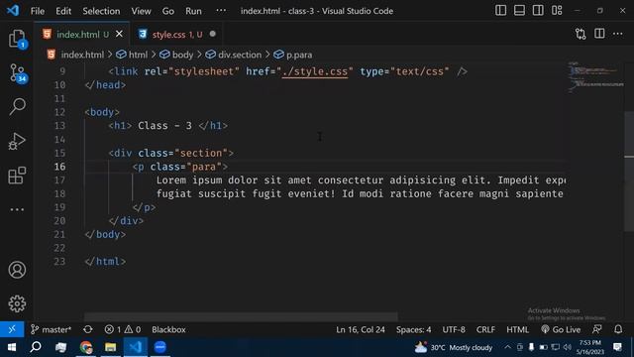This screenshot has height=357, width=634.
Task: Open the Go menu
Action: click(168, 11)
